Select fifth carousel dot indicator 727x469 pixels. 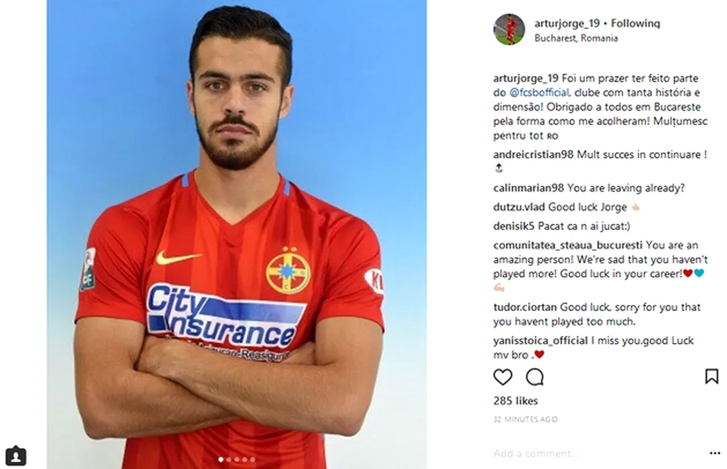click(x=253, y=460)
